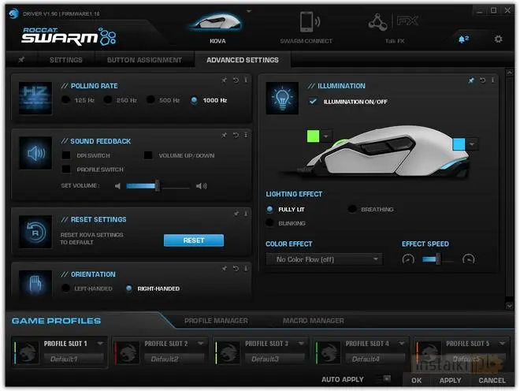Select the Breathing lighting effect
520x391 pixels.
click(351, 210)
